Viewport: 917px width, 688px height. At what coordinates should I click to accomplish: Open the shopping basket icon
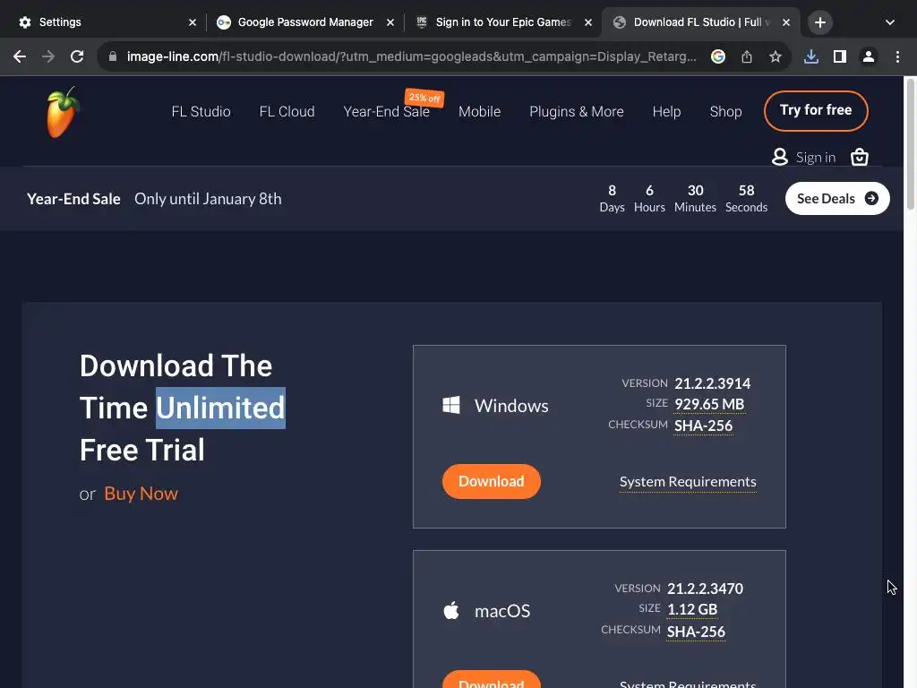(x=859, y=157)
